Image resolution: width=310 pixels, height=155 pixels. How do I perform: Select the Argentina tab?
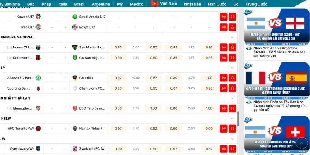[x=101, y=4]
